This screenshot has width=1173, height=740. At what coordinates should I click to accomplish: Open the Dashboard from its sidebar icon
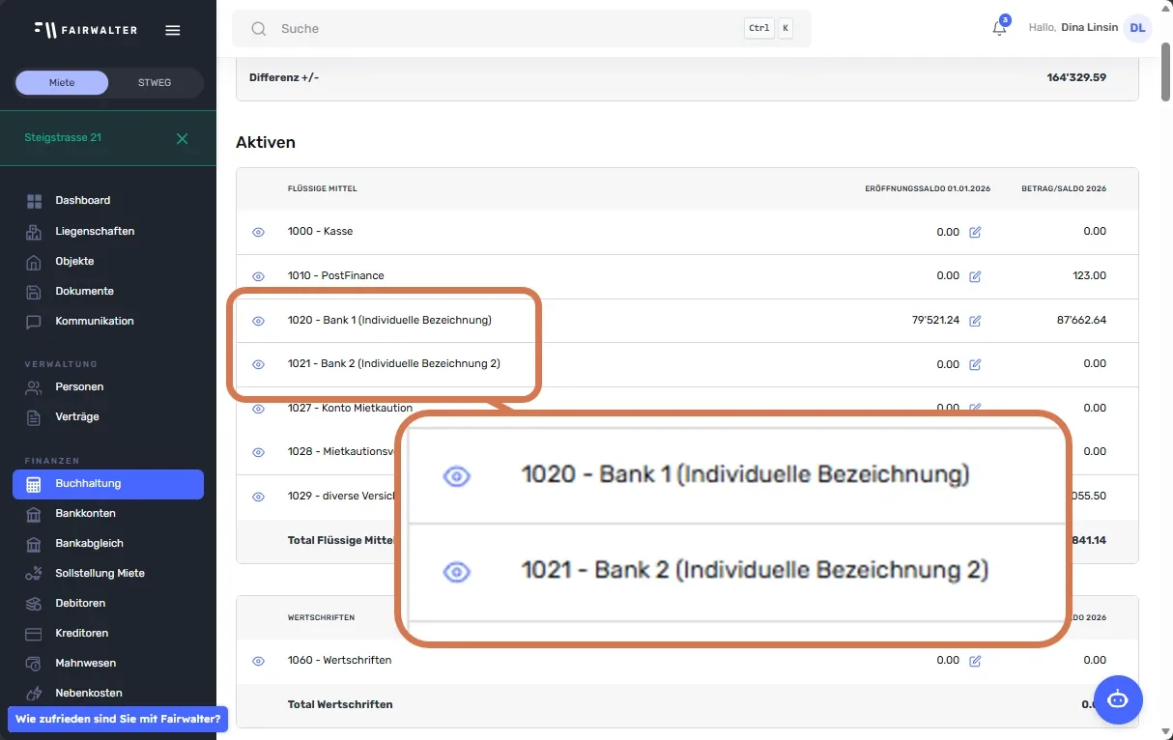coord(34,201)
